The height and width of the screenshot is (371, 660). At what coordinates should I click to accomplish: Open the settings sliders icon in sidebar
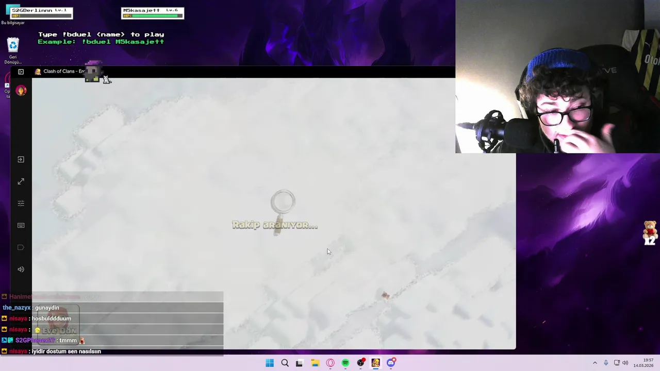(x=21, y=204)
